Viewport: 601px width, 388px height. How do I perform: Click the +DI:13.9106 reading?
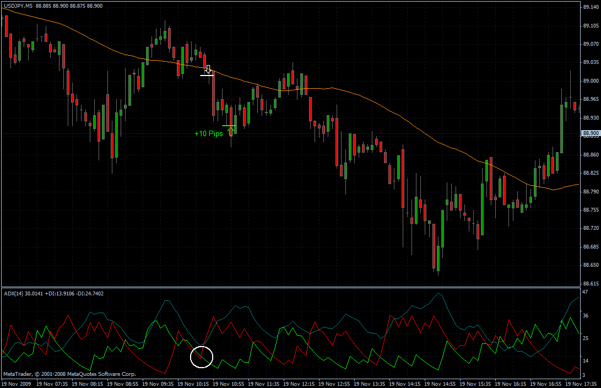click(x=60, y=294)
